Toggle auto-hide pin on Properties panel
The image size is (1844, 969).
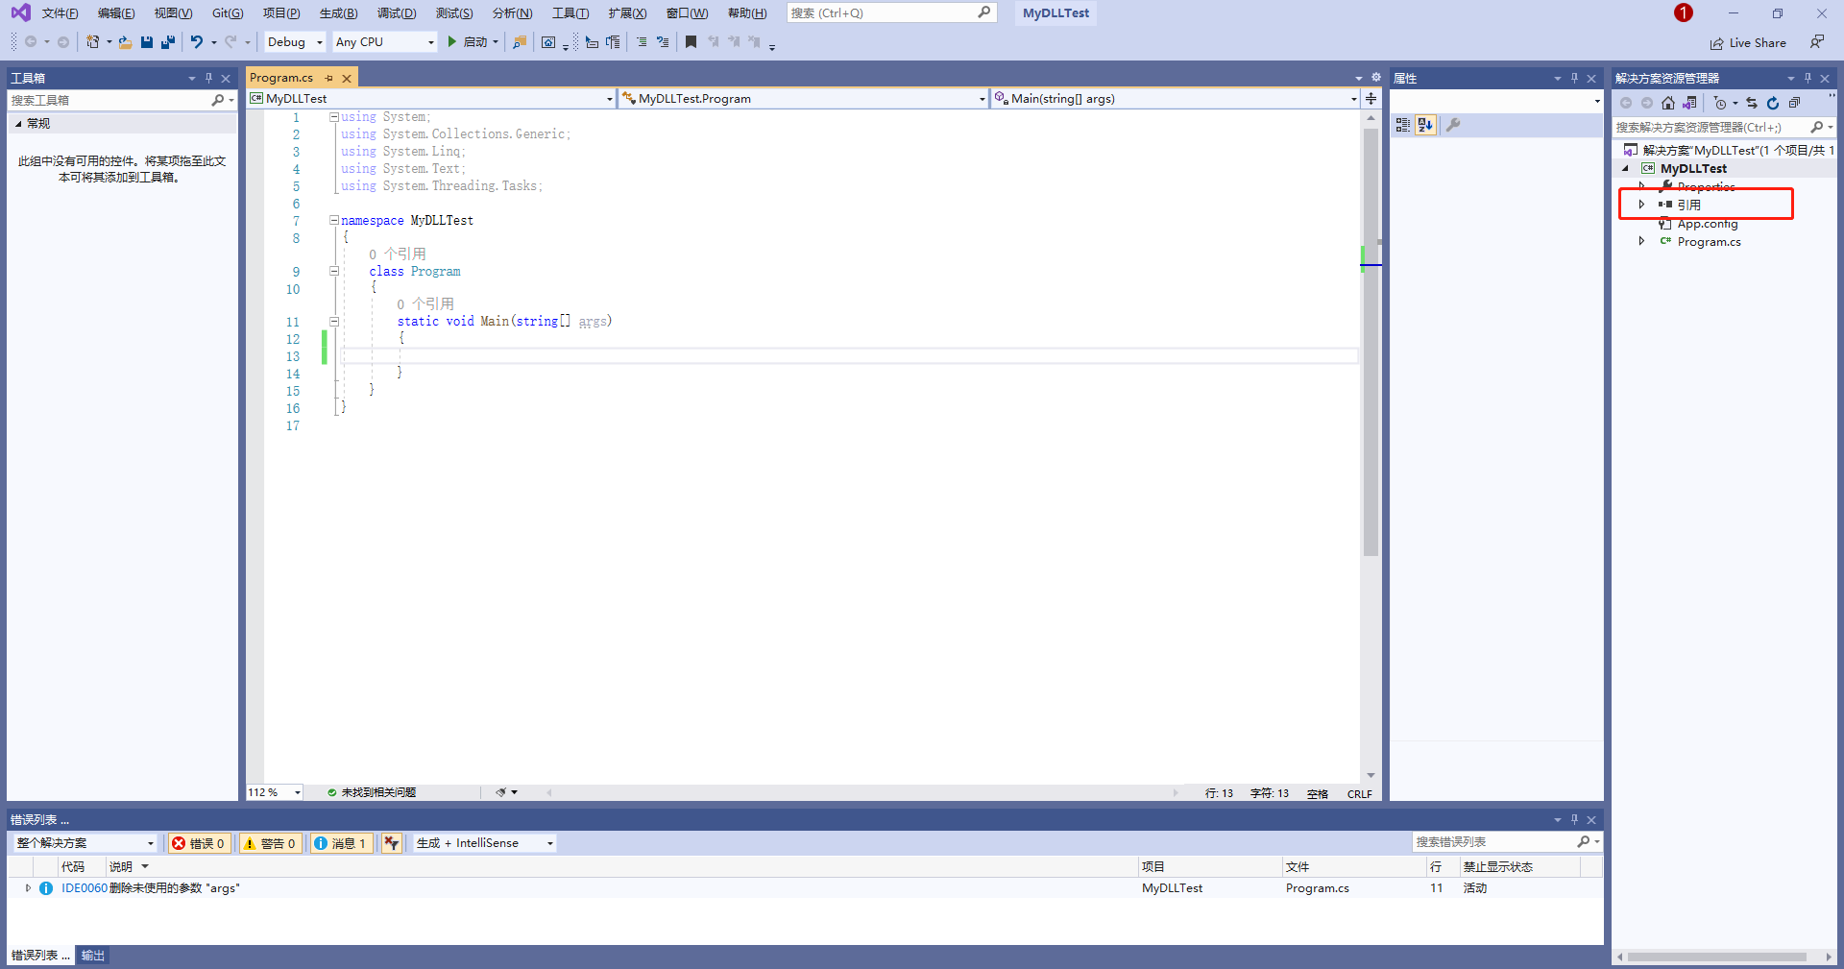tap(1574, 78)
